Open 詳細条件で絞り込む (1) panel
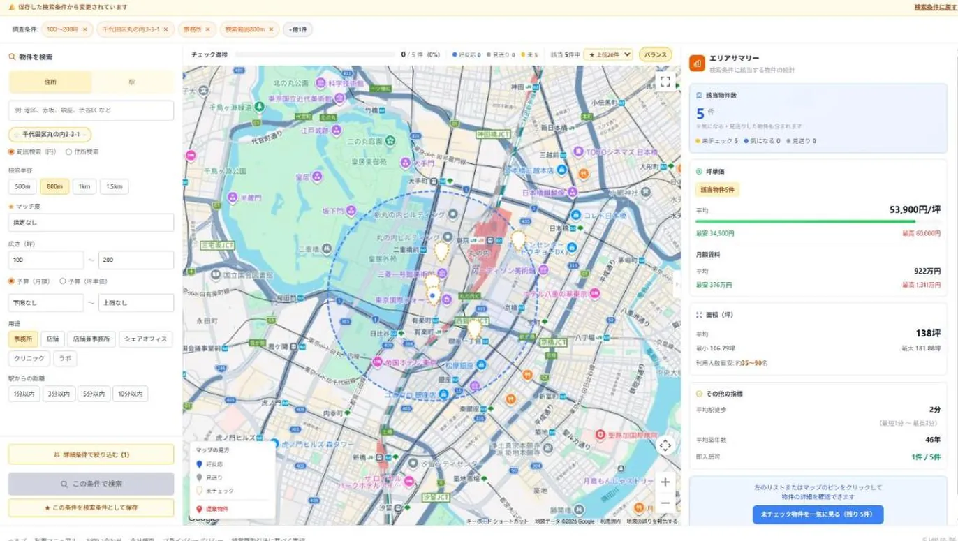Viewport: 958px width, 541px height. tap(91, 454)
